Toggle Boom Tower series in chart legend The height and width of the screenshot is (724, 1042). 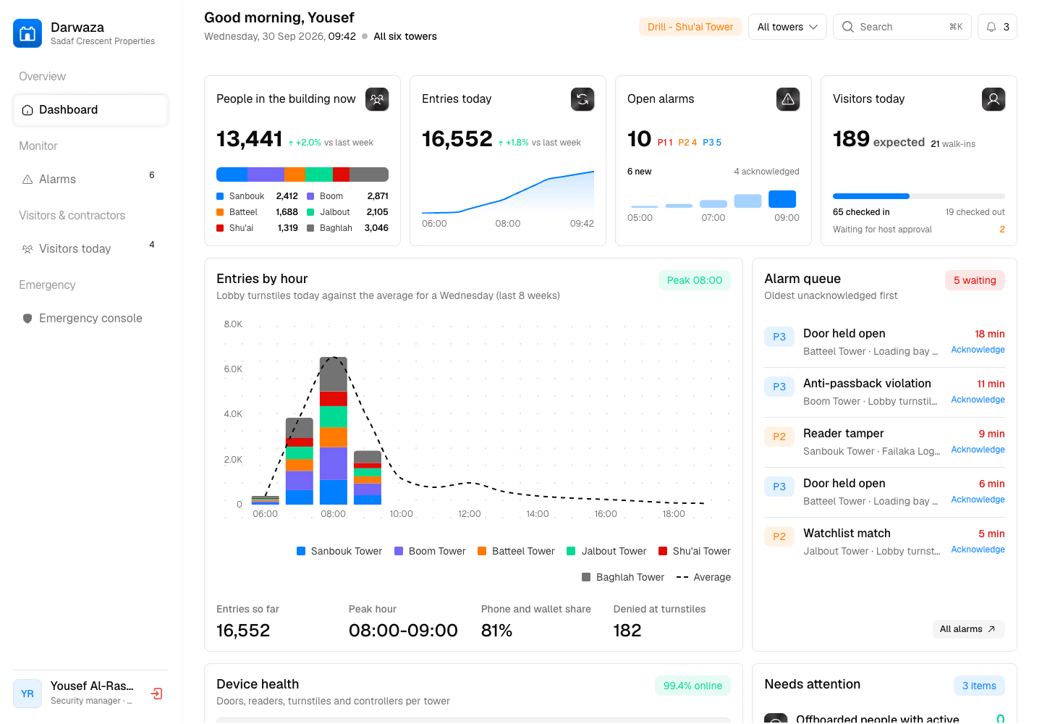click(430, 551)
